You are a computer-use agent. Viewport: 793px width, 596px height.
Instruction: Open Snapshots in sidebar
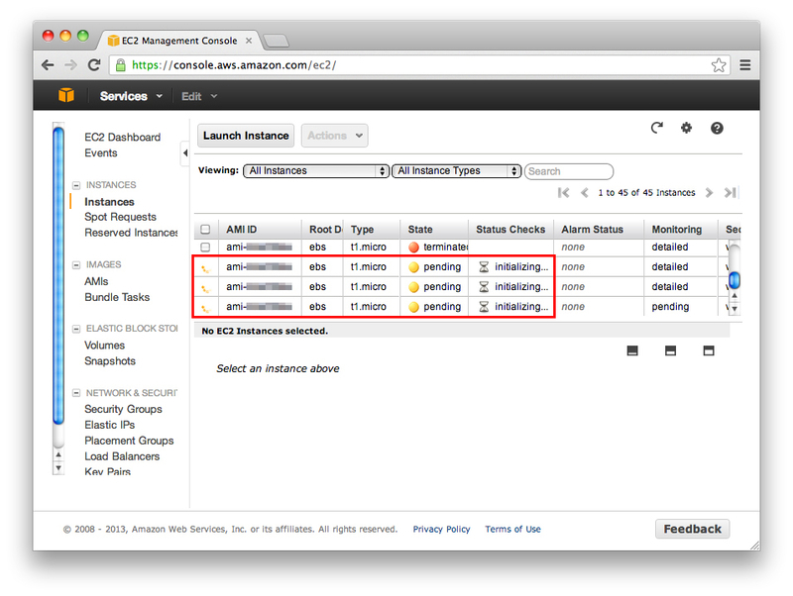(110, 361)
